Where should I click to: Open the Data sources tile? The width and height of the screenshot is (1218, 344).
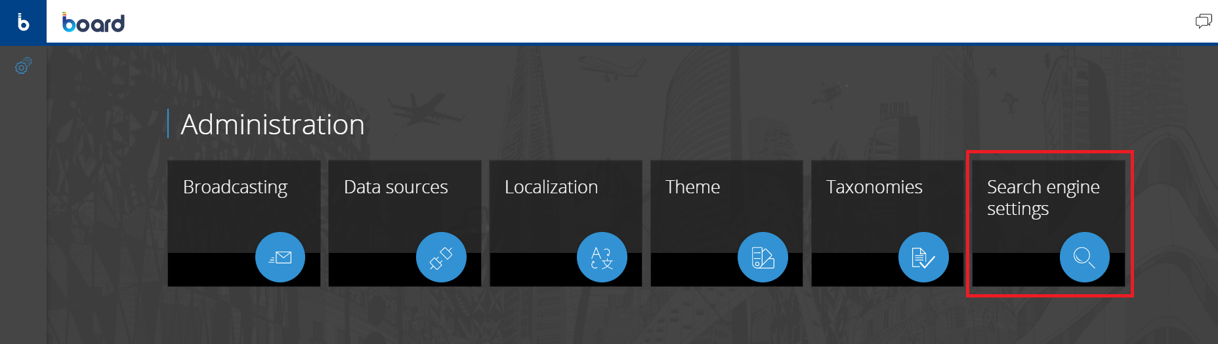(x=405, y=223)
